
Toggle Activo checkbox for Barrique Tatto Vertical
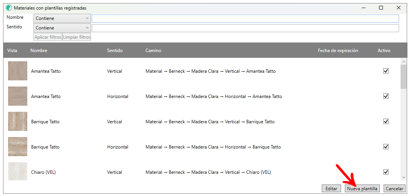point(386,121)
